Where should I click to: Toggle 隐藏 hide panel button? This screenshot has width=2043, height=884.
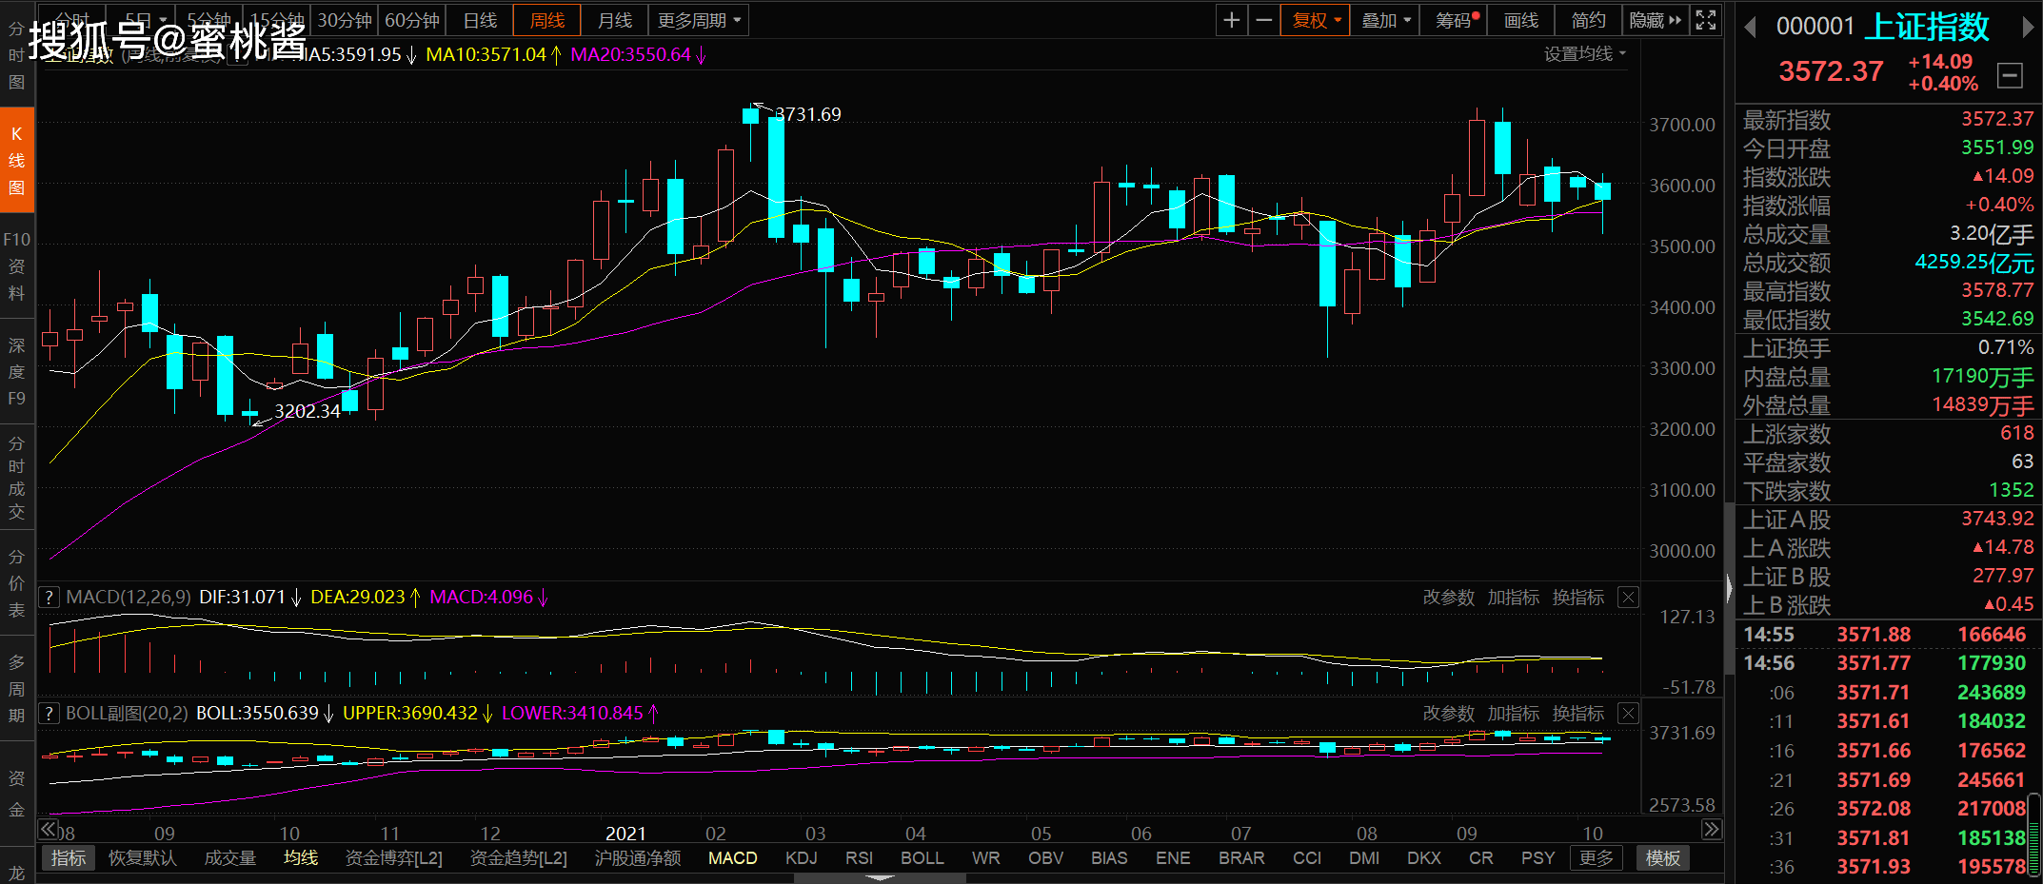(1656, 20)
